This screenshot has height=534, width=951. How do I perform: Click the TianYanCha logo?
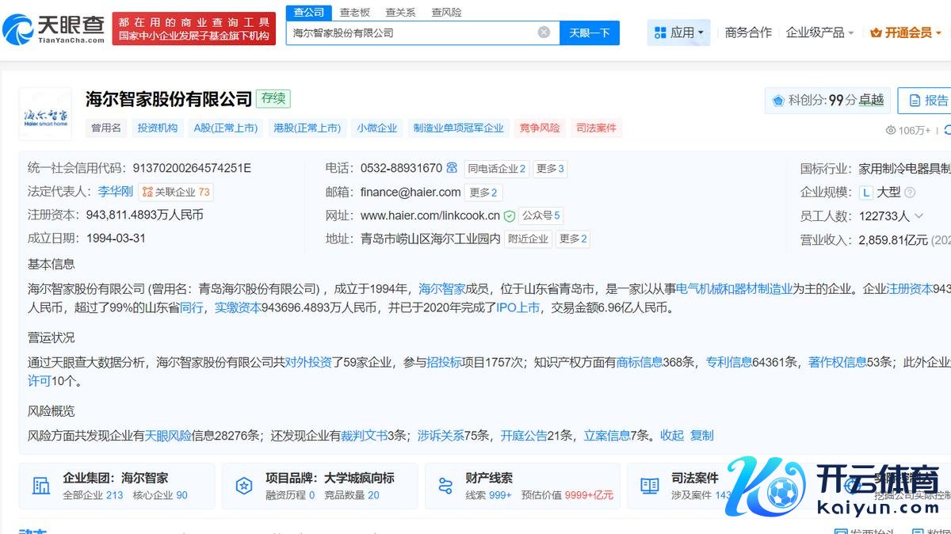pos(54,28)
